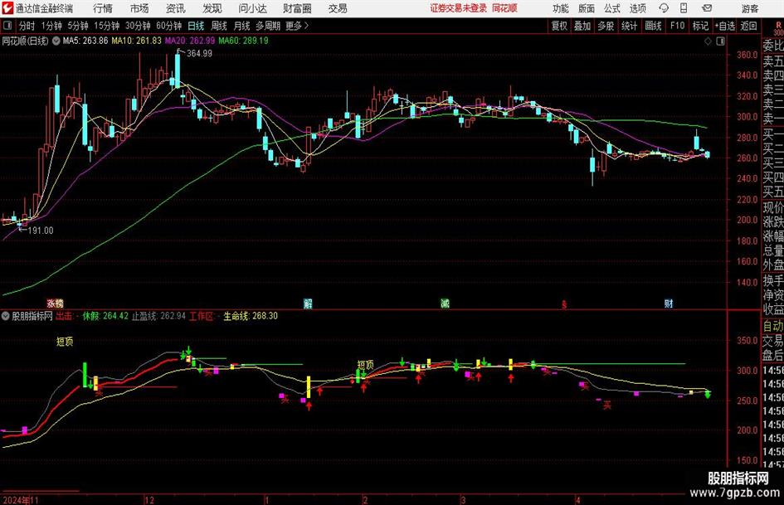
Task: Click the MA60: 289.19 value
Action: 244,41
